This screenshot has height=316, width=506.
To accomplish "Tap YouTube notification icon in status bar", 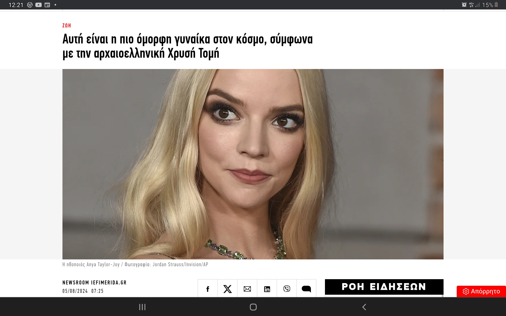I will tap(38, 5).
